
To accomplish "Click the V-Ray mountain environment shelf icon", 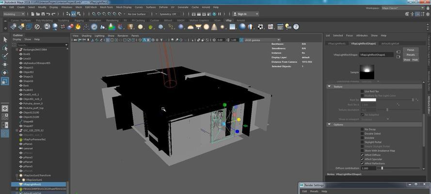I will (x=112, y=27).
